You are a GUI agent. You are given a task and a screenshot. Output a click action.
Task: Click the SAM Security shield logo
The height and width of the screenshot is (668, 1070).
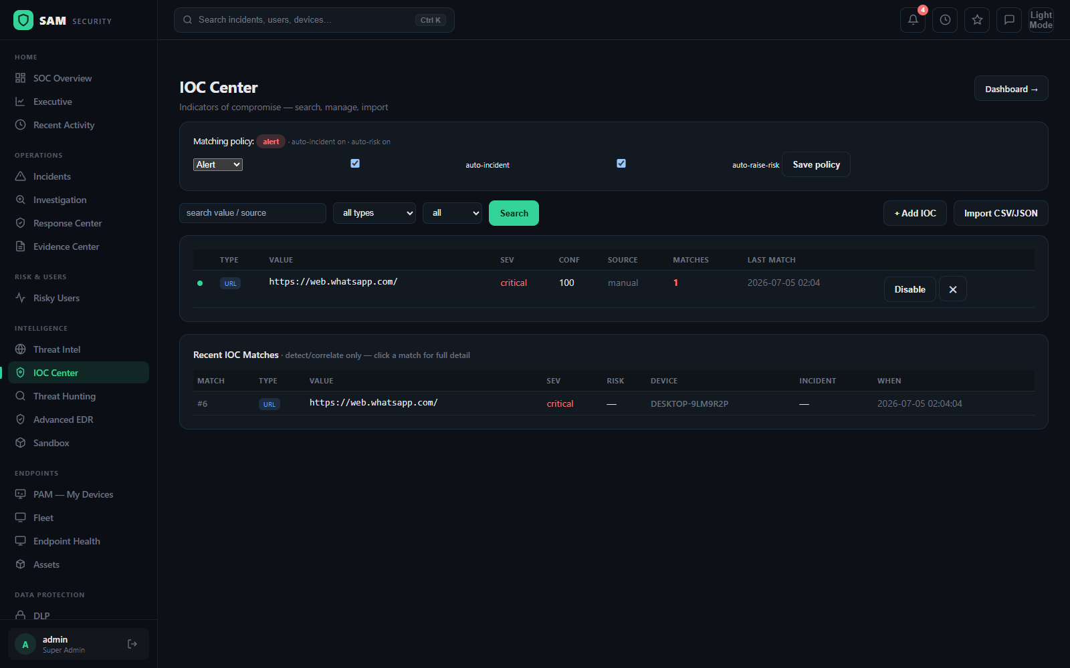click(x=23, y=20)
